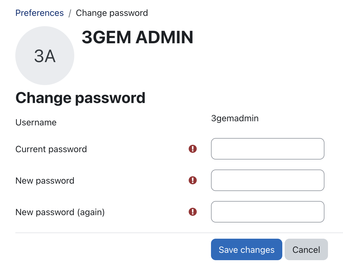Click the New password (again) label

[x=60, y=212]
